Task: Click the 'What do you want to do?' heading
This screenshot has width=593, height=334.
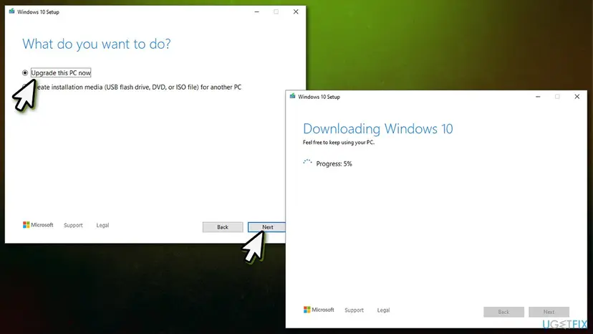Action: tap(97, 44)
